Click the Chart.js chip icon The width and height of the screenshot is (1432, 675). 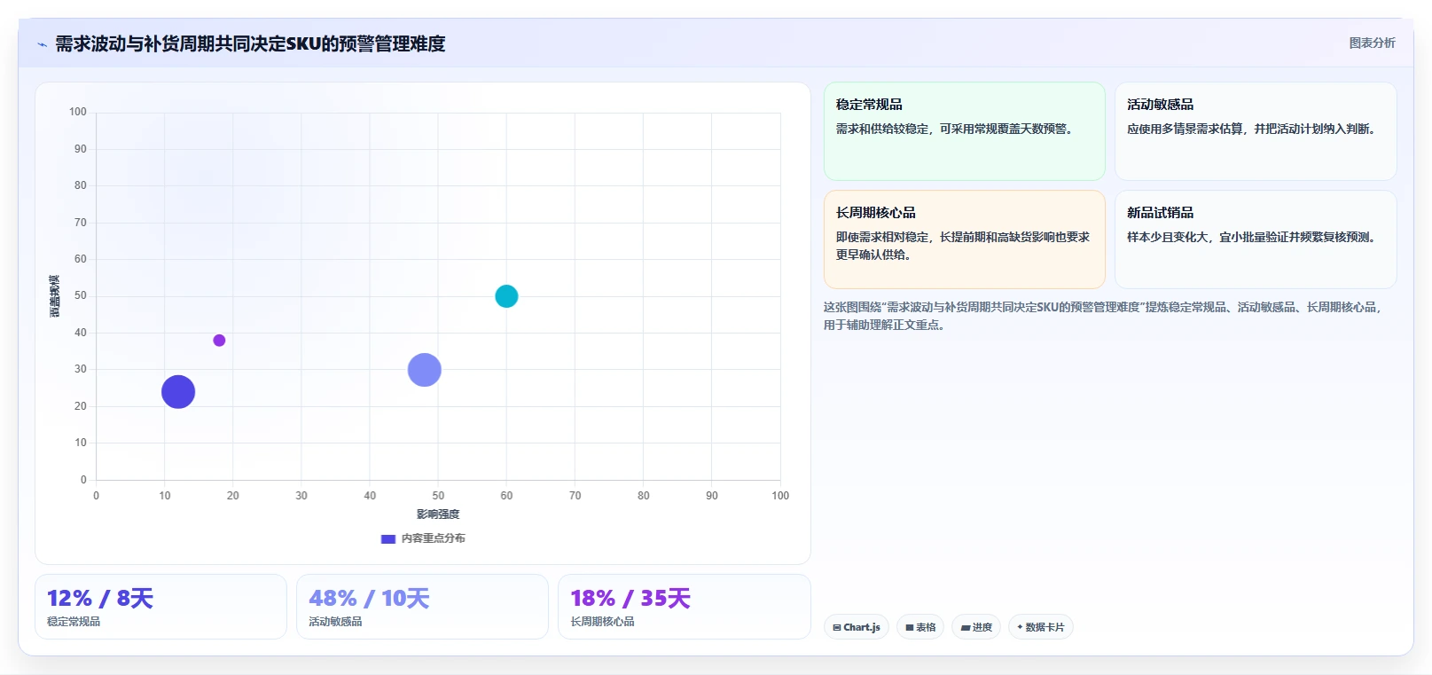837,628
